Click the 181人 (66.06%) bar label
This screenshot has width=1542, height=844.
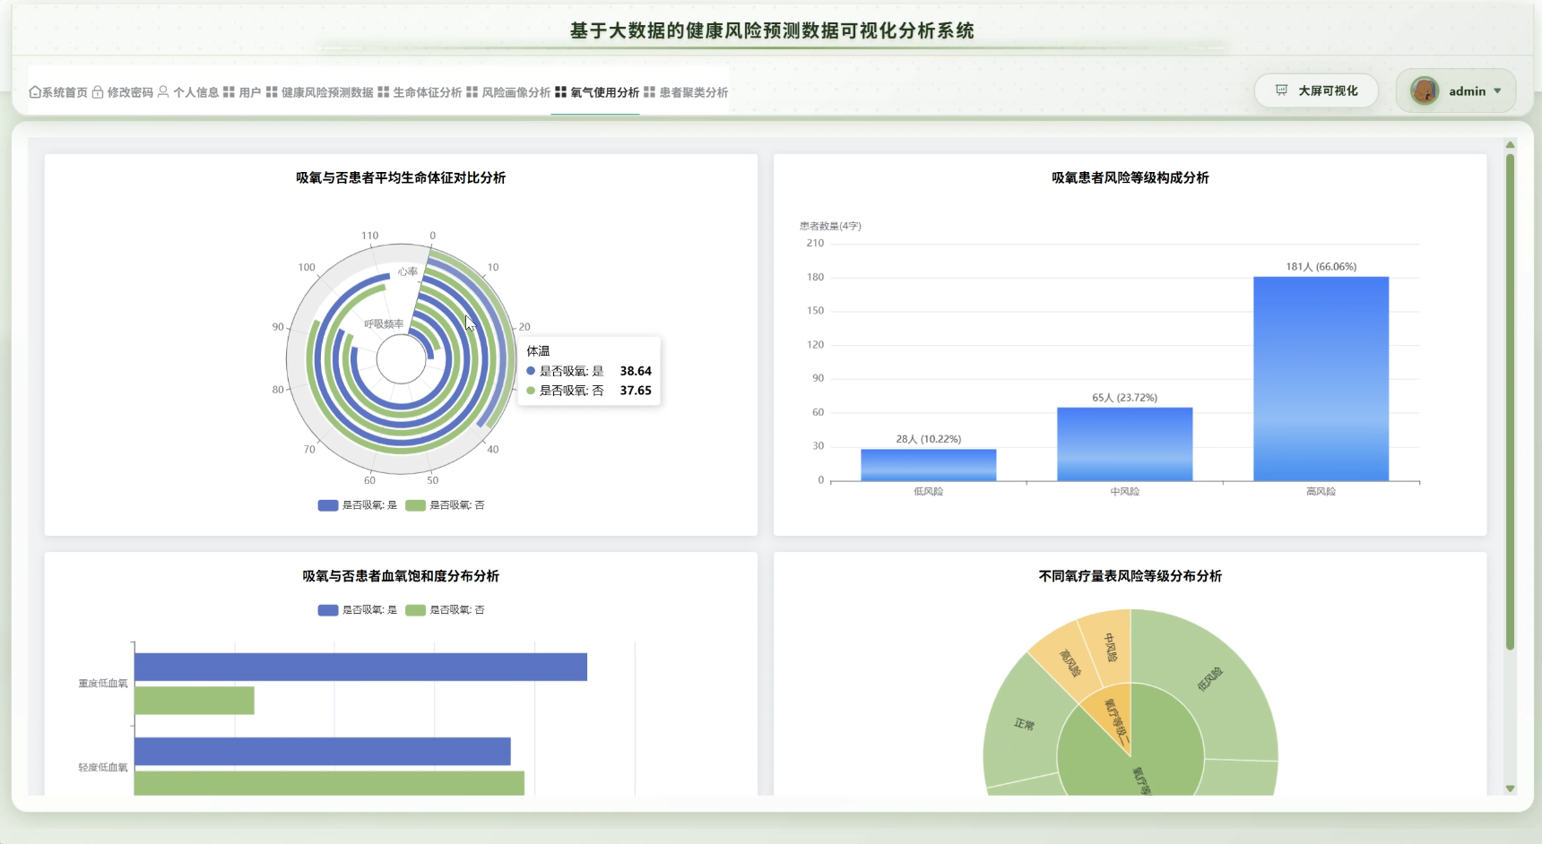pos(1321,267)
